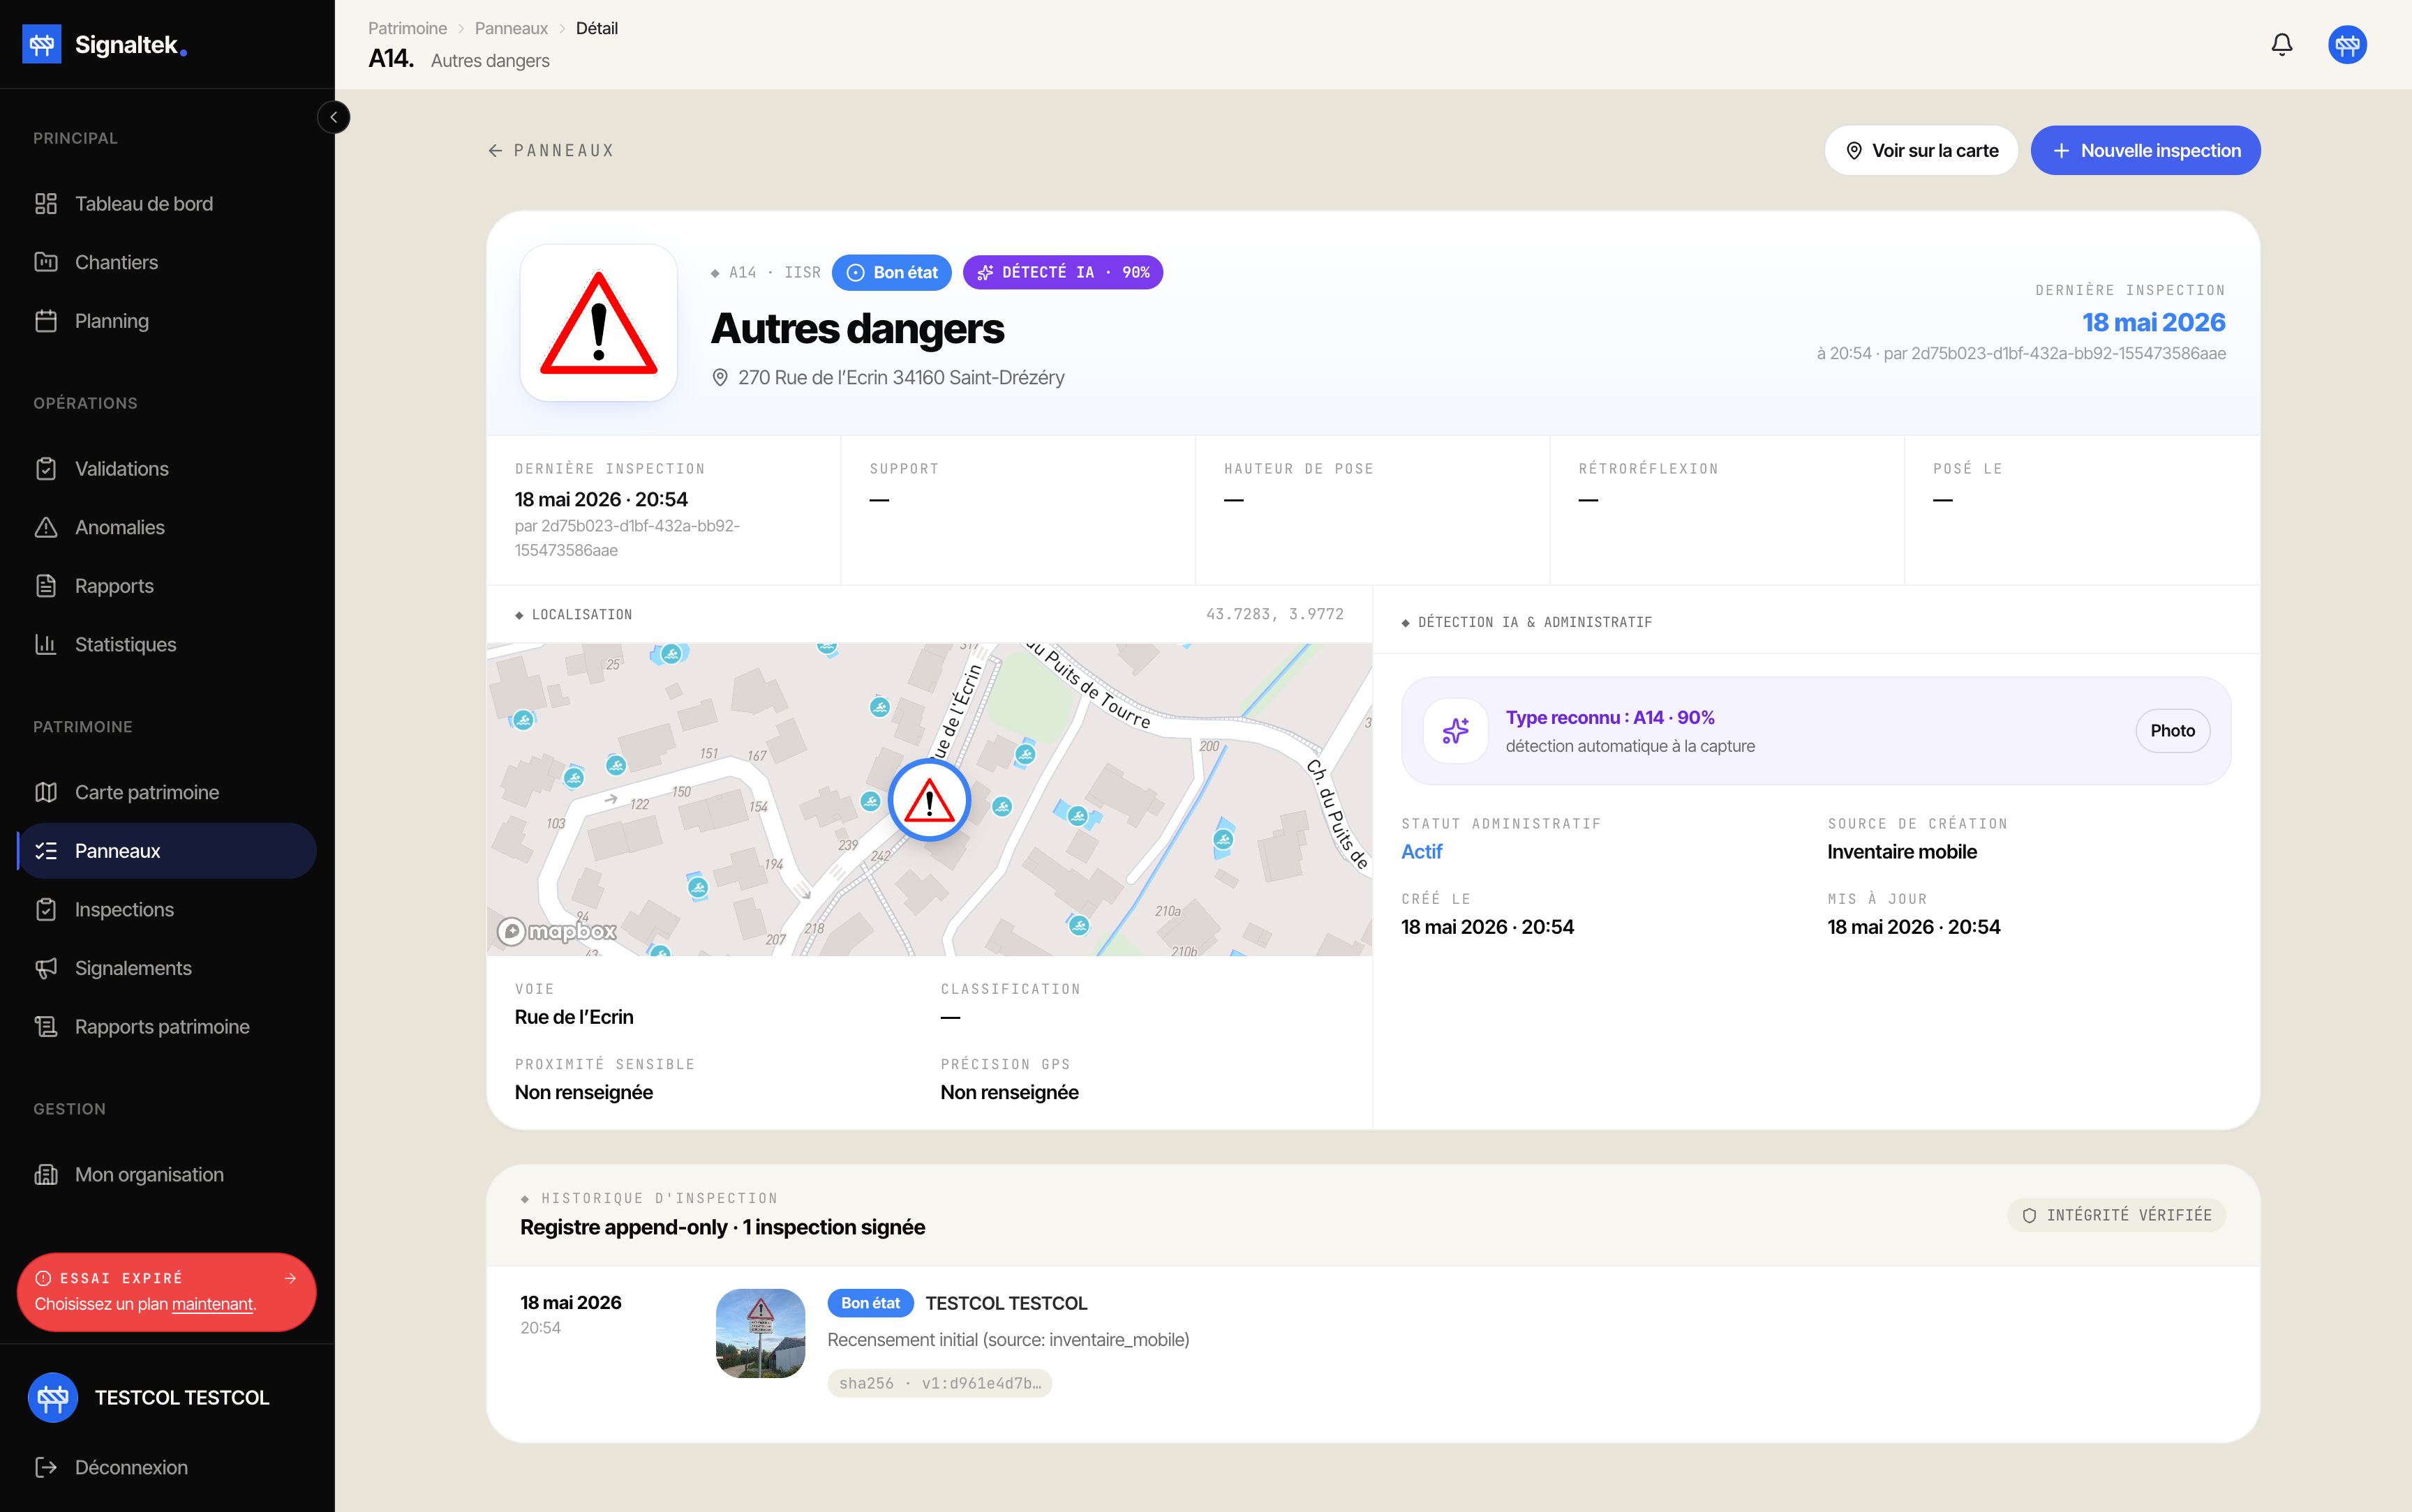Click the '18 mai 2026' last inspection date
The height and width of the screenshot is (1512, 2412).
click(x=2153, y=322)
